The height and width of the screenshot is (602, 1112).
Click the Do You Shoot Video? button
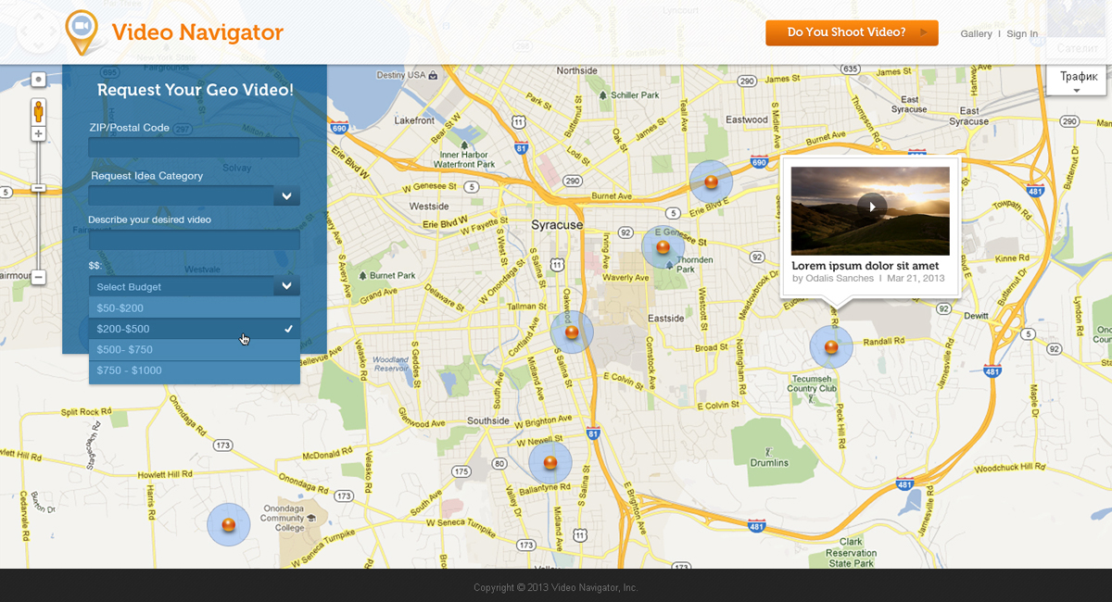coord(852,32)
